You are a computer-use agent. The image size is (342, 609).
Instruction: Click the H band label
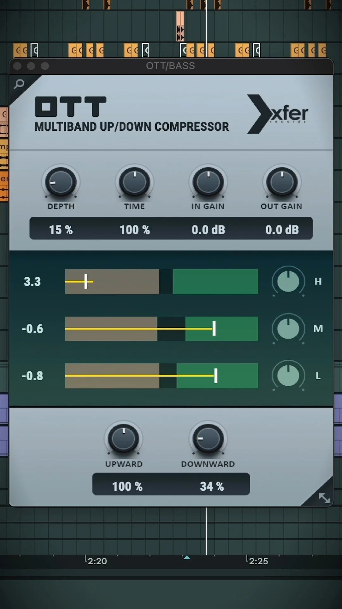(x=318, y=281)
